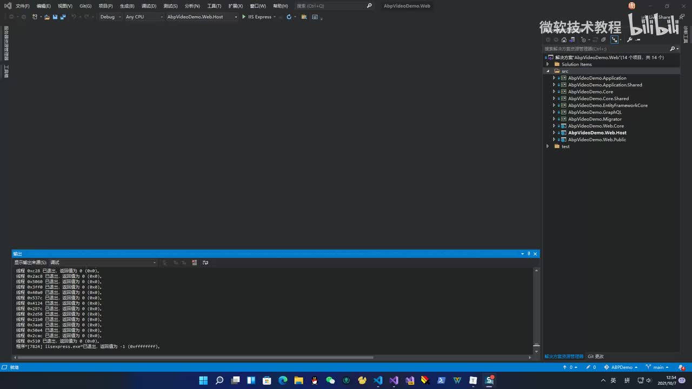Image resolution: width=692 pixels, height=389 pixels.
Task: Click the Find in Files toolbar icon
Action: click(x=304, y=17)
